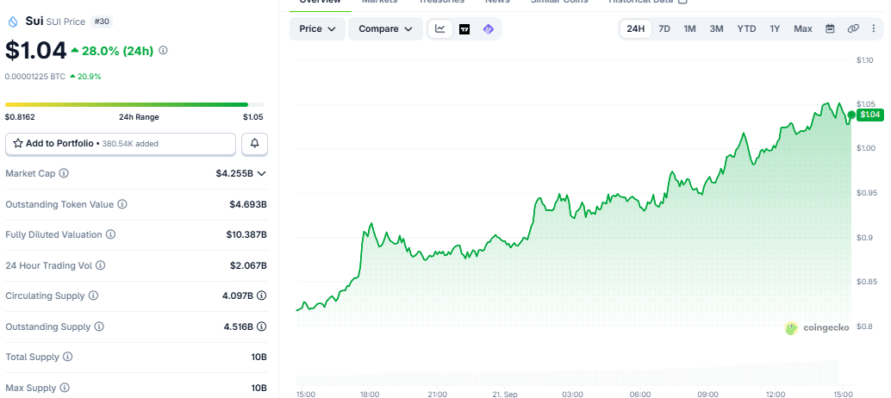Screen dimensions: 891x398
Task: Click the green $1.04 current price marker
Action: pos(869,115)
